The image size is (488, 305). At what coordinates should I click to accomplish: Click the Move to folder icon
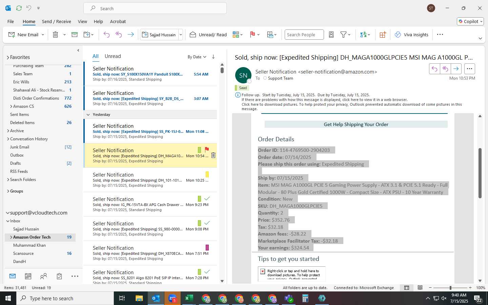tap(87, 35)
